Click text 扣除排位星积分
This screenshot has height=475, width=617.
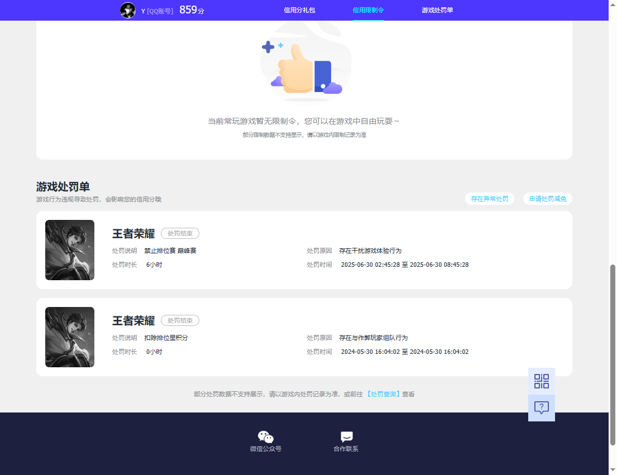point(166,338)
